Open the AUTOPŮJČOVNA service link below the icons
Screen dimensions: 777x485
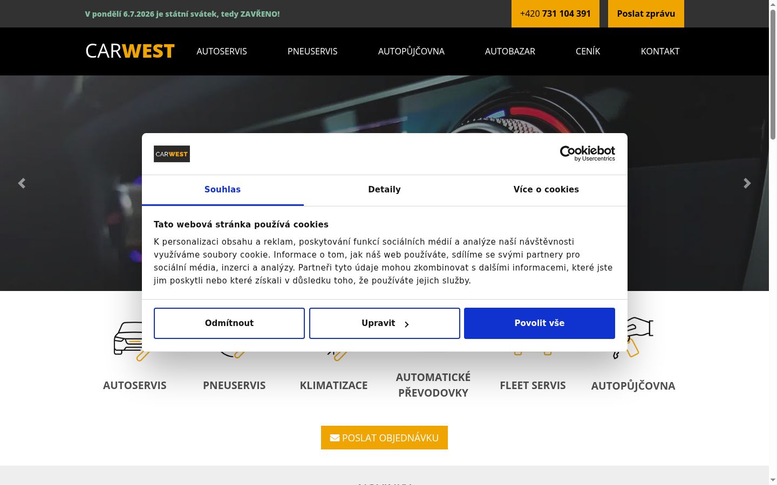click(633, 386)
